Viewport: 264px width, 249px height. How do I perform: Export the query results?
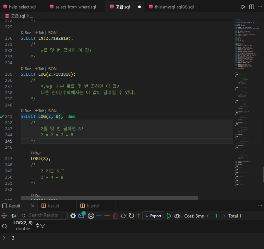(x=153, y=216)
